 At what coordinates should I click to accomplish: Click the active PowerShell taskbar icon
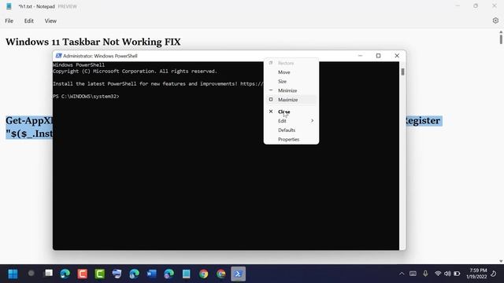click(238, 274)
